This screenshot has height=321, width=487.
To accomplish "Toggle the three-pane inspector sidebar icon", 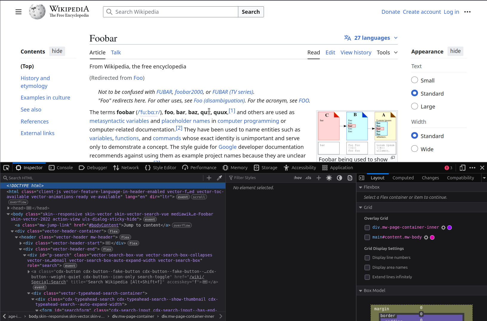I will point(362,178).
